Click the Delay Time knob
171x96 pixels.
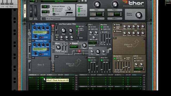pyautogui.click(x=125, y=26)
